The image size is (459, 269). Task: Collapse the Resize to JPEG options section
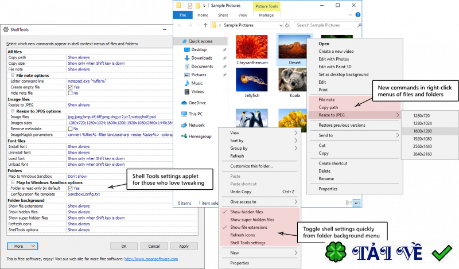pos(13,111)
